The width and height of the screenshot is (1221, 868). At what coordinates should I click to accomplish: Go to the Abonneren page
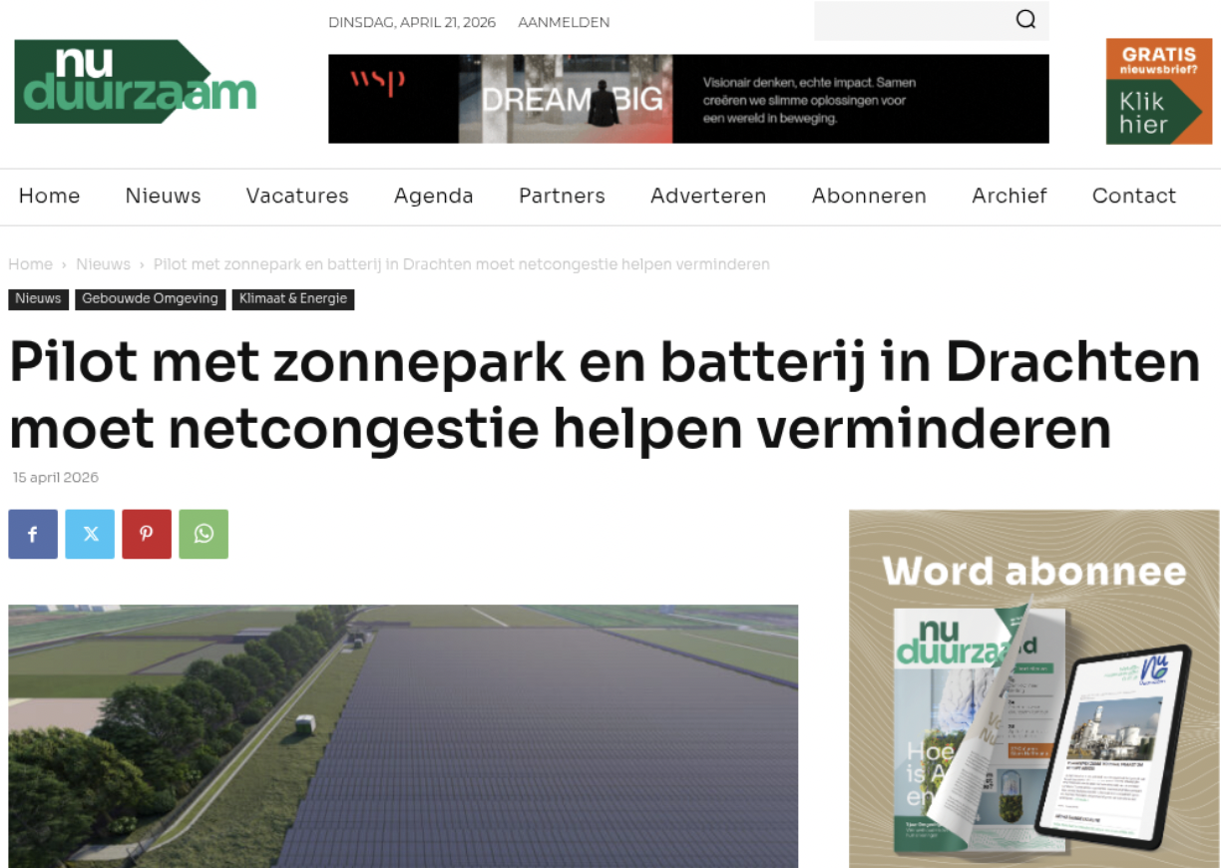(869, 196)
